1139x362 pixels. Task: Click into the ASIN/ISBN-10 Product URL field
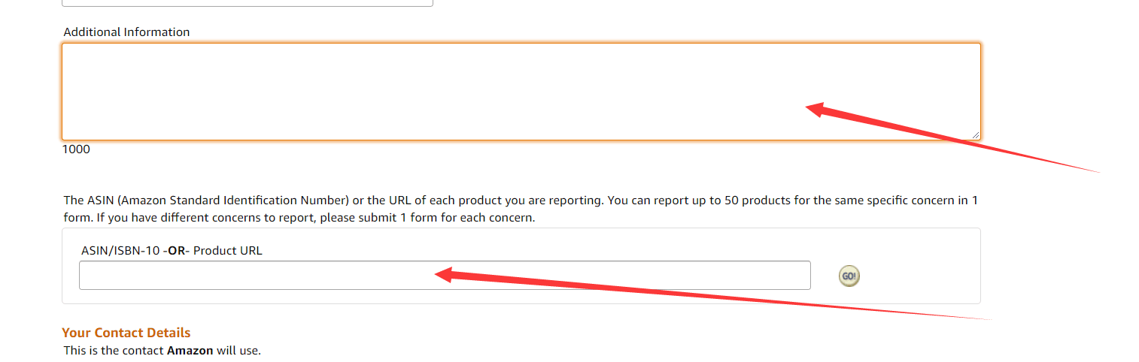point(256,276)
